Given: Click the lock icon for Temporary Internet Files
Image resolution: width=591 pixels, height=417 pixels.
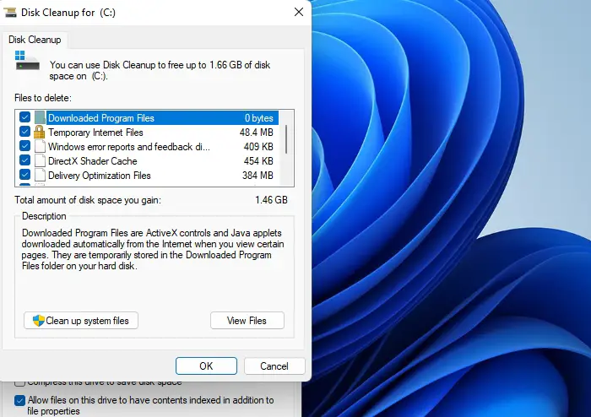Looking at the screenshot, I should (39, 132).
